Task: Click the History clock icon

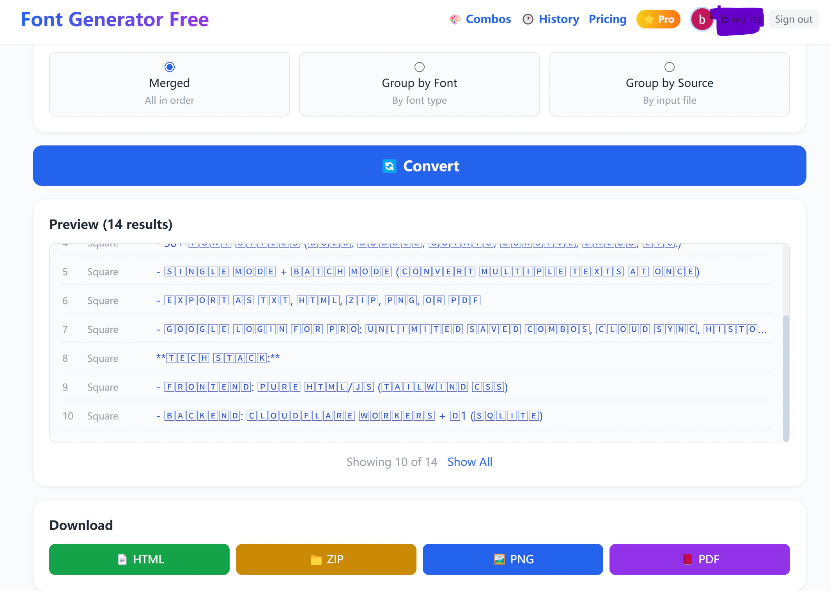Action: (528, 19)
